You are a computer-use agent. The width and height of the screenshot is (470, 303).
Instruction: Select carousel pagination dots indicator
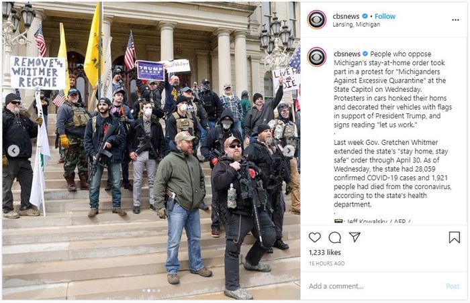coord(151,290)
